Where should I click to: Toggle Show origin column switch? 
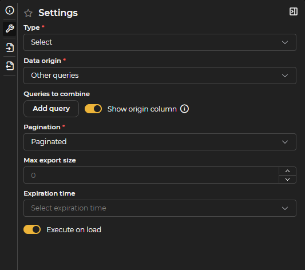pyautogui.click(x=93, y=109)
